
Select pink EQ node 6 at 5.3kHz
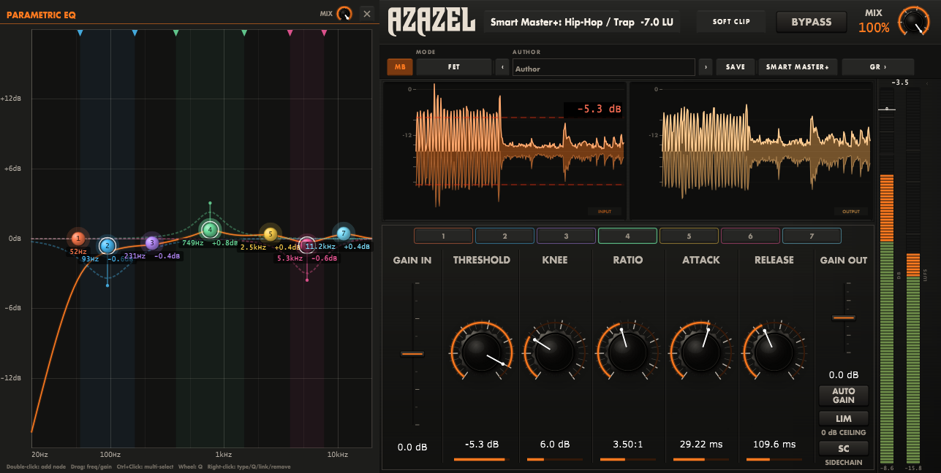pos(307,245)
